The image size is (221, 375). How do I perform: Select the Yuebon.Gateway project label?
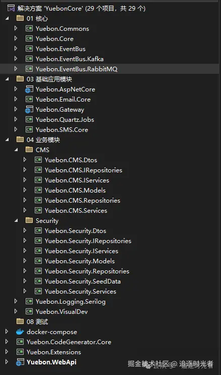(x=60, y=110)
